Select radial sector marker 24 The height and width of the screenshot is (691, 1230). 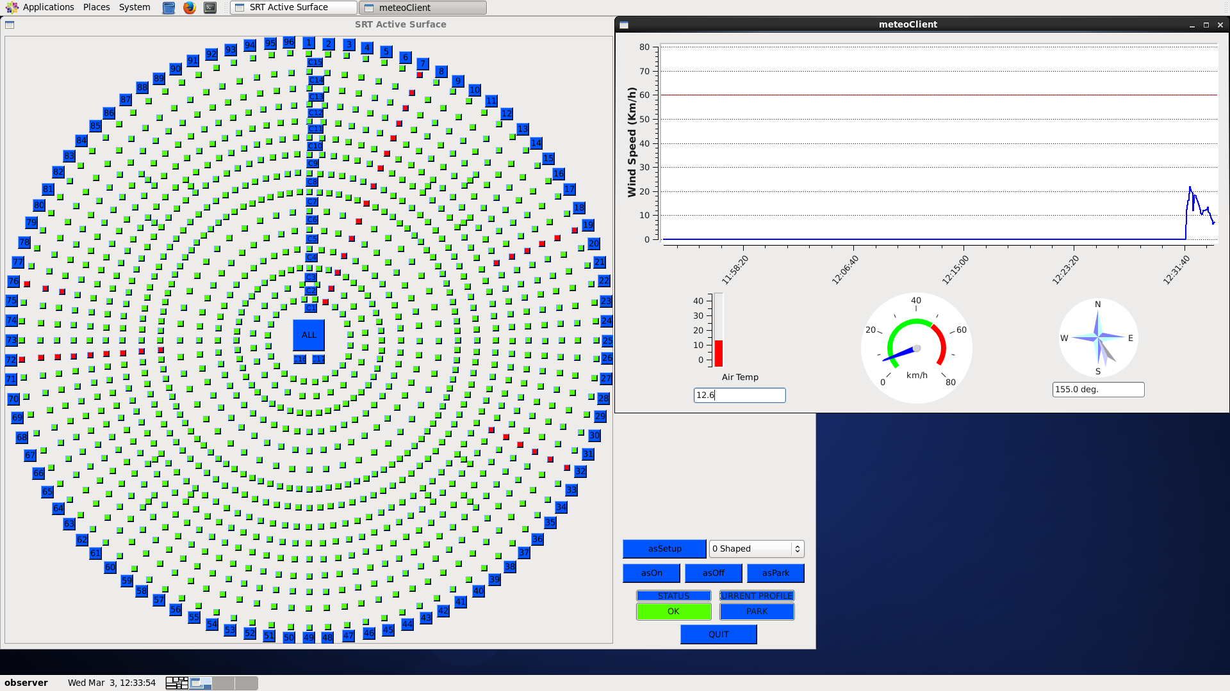606,321
